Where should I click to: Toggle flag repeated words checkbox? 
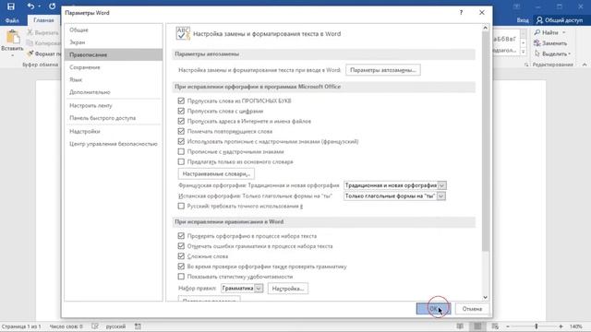point(181,131)
